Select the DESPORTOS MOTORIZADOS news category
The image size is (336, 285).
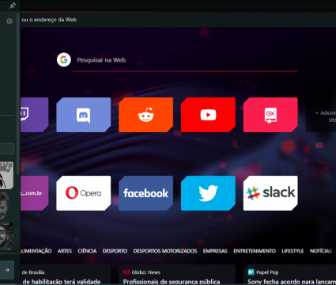(x=165, y=251)
